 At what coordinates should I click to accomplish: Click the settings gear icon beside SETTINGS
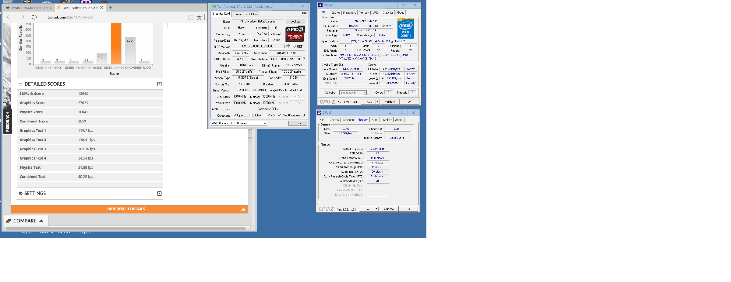[21, 193]
